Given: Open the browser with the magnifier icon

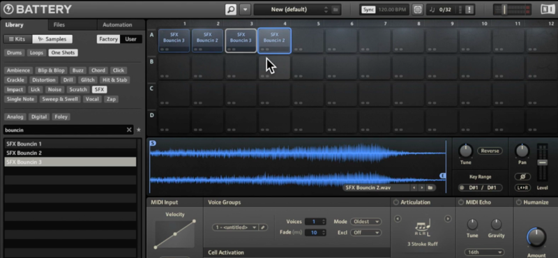Looking at the screenshot, I should [x=231, y=9].
